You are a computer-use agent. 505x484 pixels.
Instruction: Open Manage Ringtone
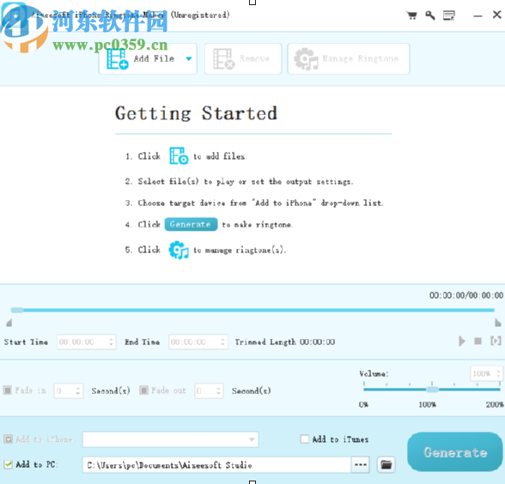coord(349,58)
